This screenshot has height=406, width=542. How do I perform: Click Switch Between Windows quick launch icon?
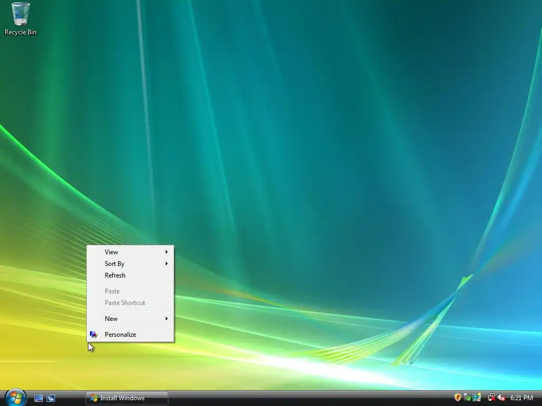click(x=51, y=398)
